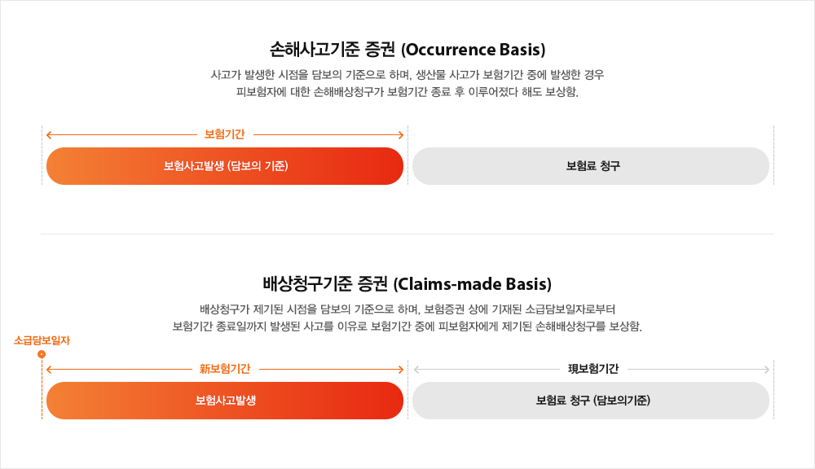This screenshot has height=469, width=815.
Task: Click the 보험기간 label in Occurrence section
Action: [224, 134]
